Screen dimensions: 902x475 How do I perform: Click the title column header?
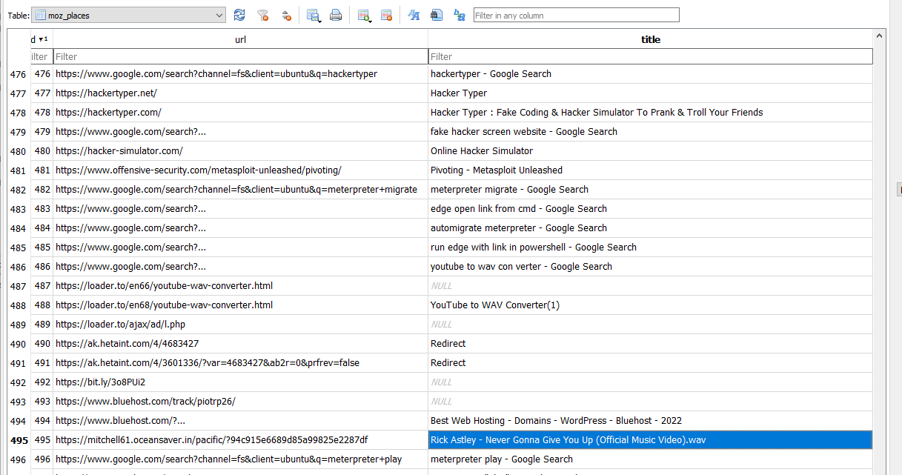point(650,39)
